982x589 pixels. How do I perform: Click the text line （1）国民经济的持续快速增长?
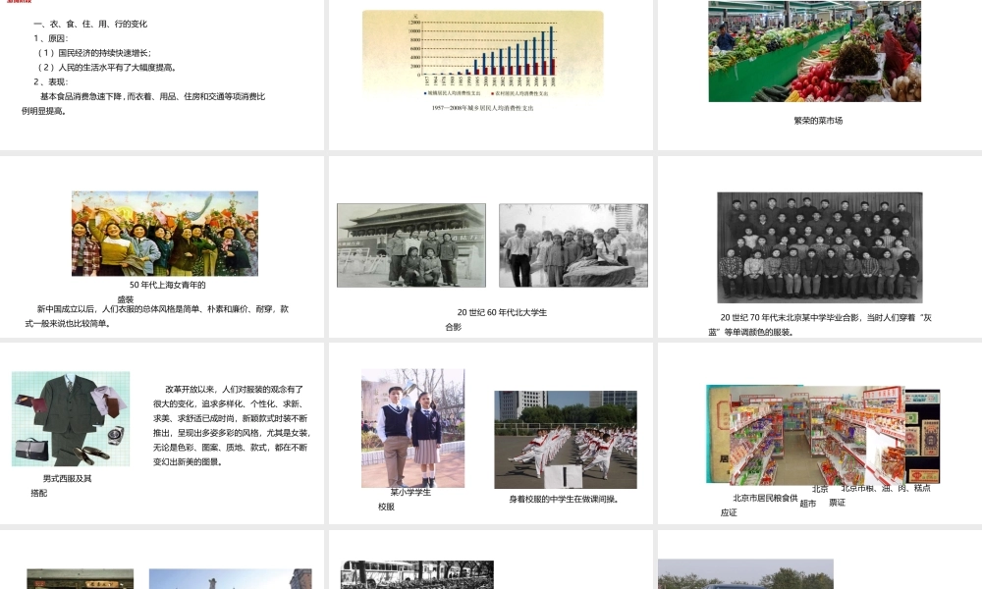[94, 53]
